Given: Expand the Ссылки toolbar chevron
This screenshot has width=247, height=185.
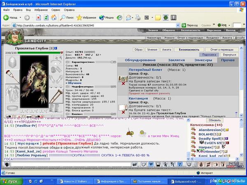Looking at the screenshot, I should coord(214,25).
